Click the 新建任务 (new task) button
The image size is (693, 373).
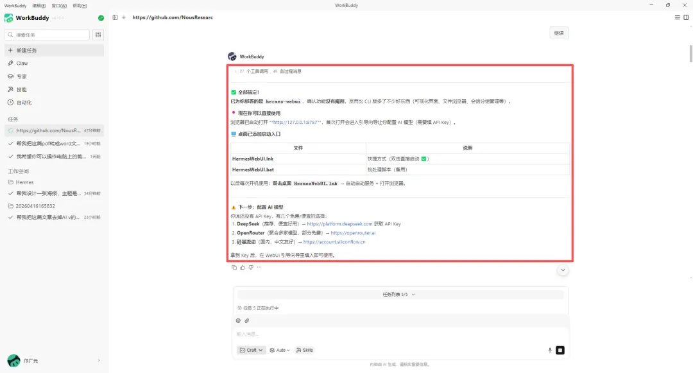[55, 50]
